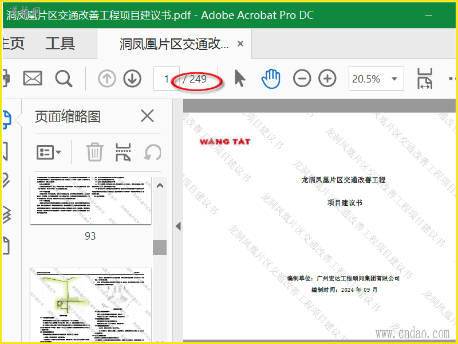The width and height of the screenshot is (458, 344).
Task: Click the 编制单位 company line
Action: (343, 278)
